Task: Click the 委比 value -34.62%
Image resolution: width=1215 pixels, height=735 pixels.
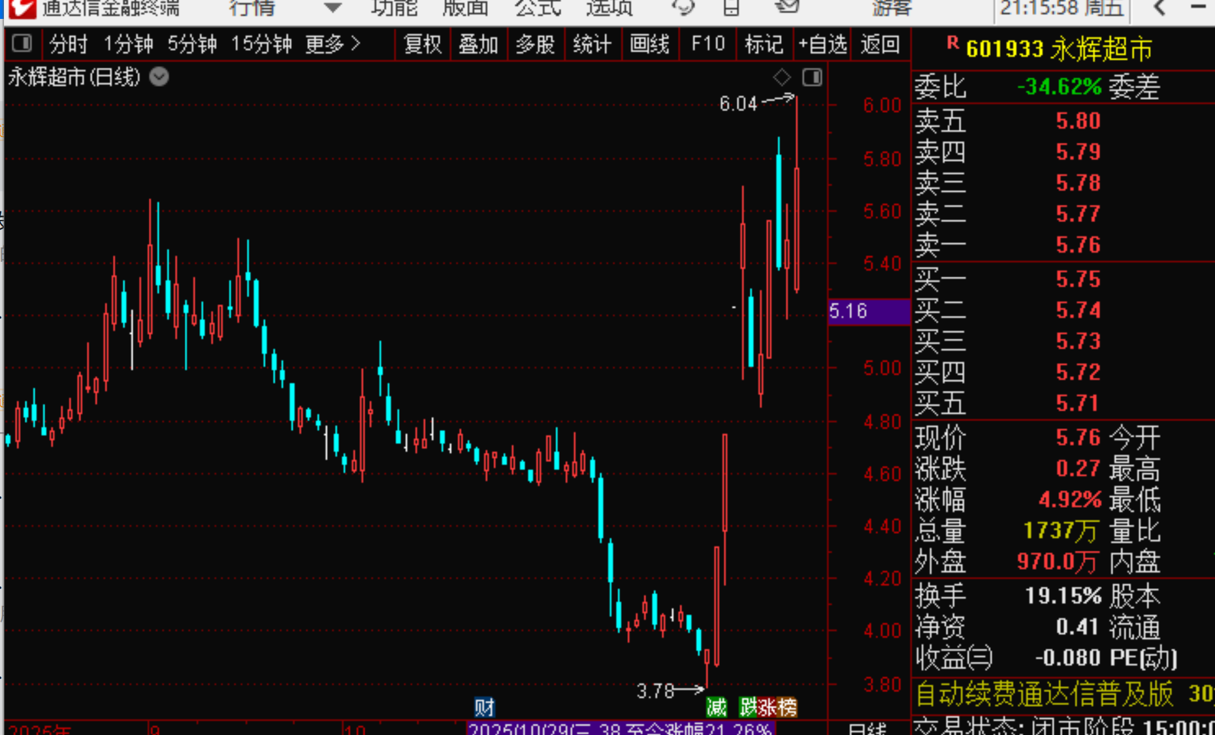Action: pos(1060,86)
